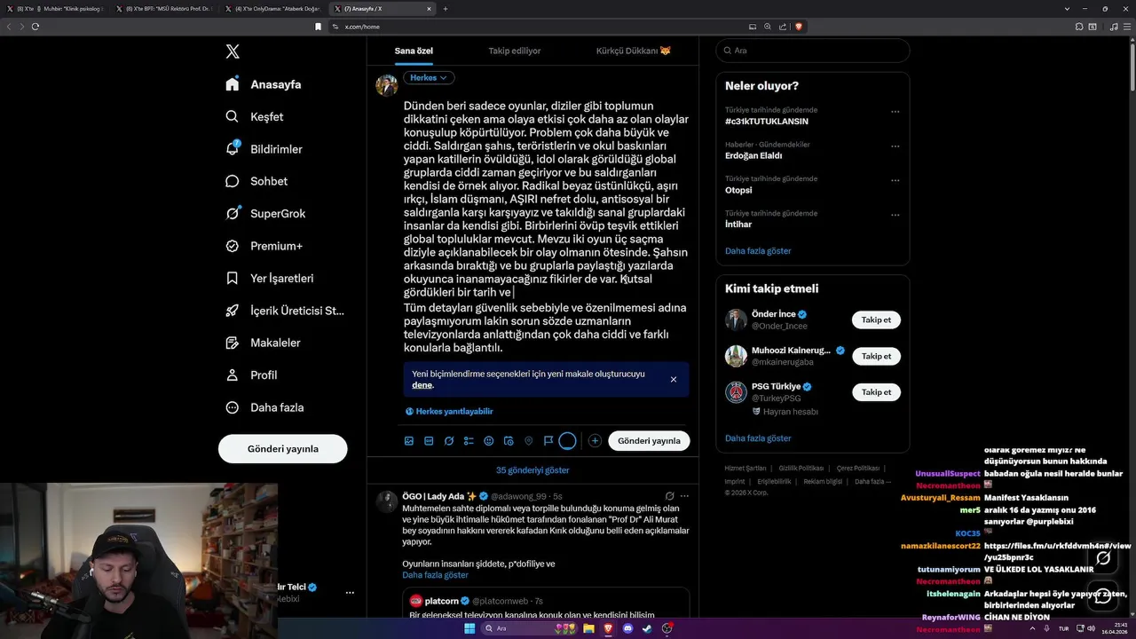Viewport: 1136px width, 639px height.
Task: Click the flag icon in composer toolbar
Action: pos(548,440)
